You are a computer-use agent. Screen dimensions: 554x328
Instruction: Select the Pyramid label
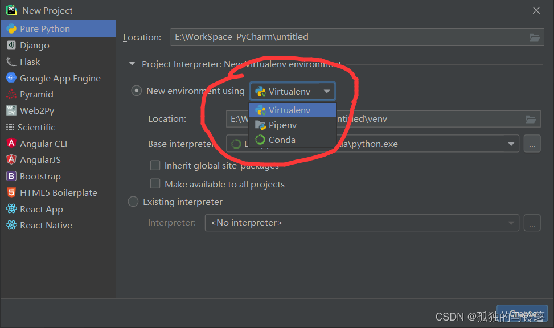point(37,95)
